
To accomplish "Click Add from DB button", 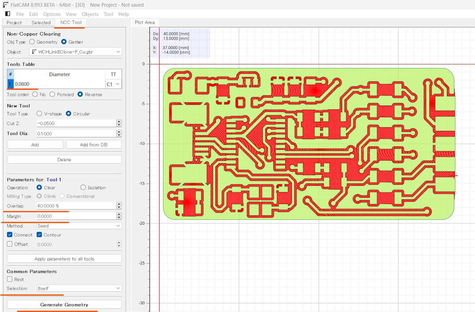I will pos(93,145).
